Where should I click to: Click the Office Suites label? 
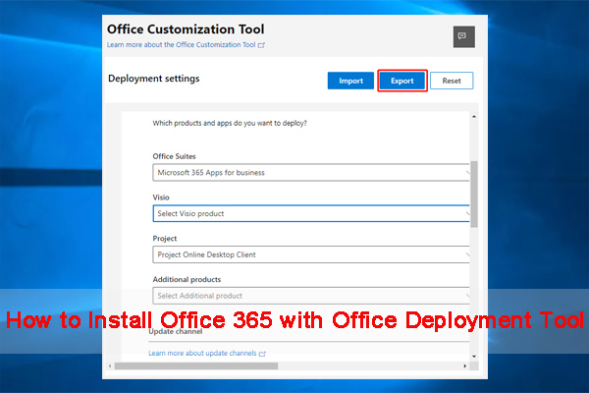click(174, 156)
